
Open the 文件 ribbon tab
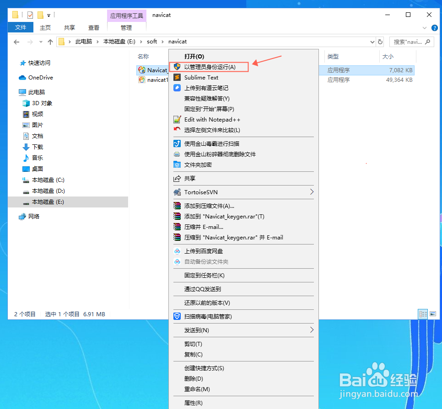[21, 27]
